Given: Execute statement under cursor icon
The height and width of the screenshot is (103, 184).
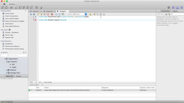Looking at the screenshot, I should click(x=41, y=14).
